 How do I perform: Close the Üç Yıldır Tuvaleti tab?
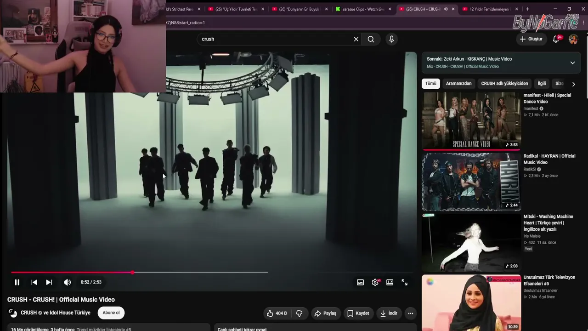[262, 9]
